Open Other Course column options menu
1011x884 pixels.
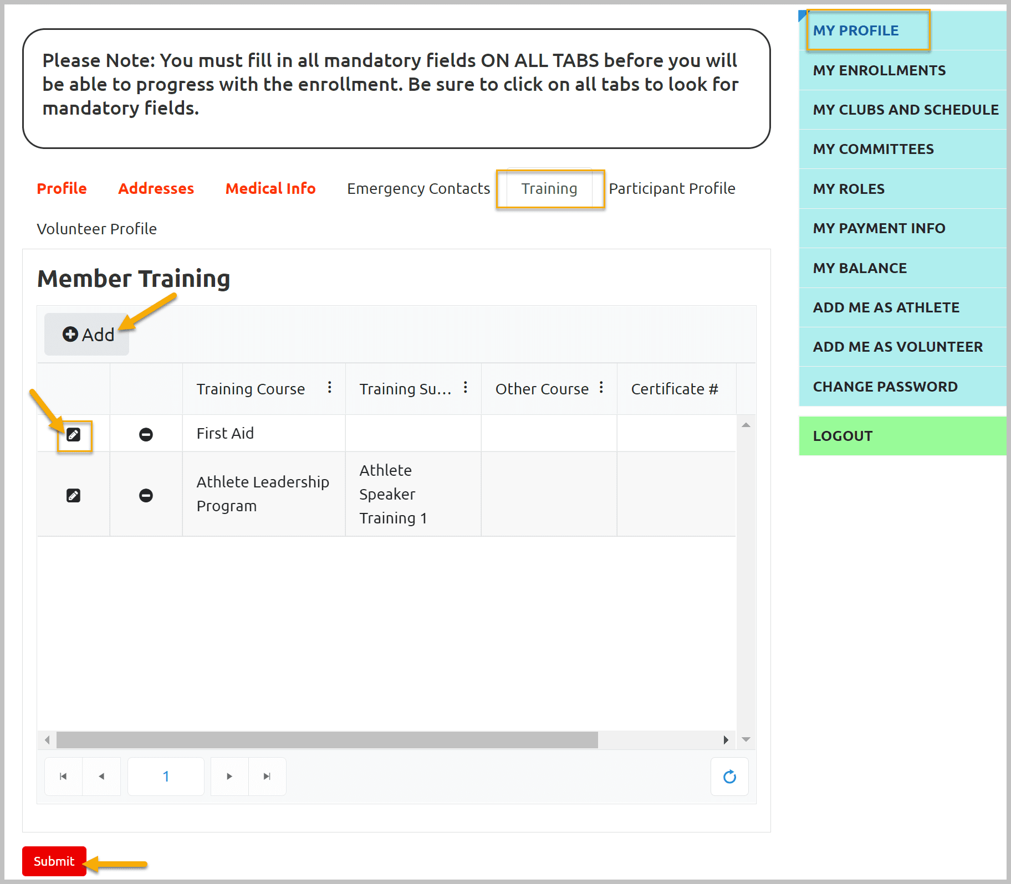coord(601,388)
